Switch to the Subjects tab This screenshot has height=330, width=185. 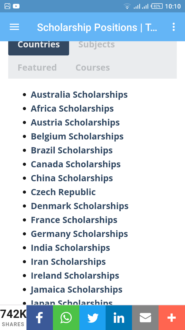click(x=96, y=45)
